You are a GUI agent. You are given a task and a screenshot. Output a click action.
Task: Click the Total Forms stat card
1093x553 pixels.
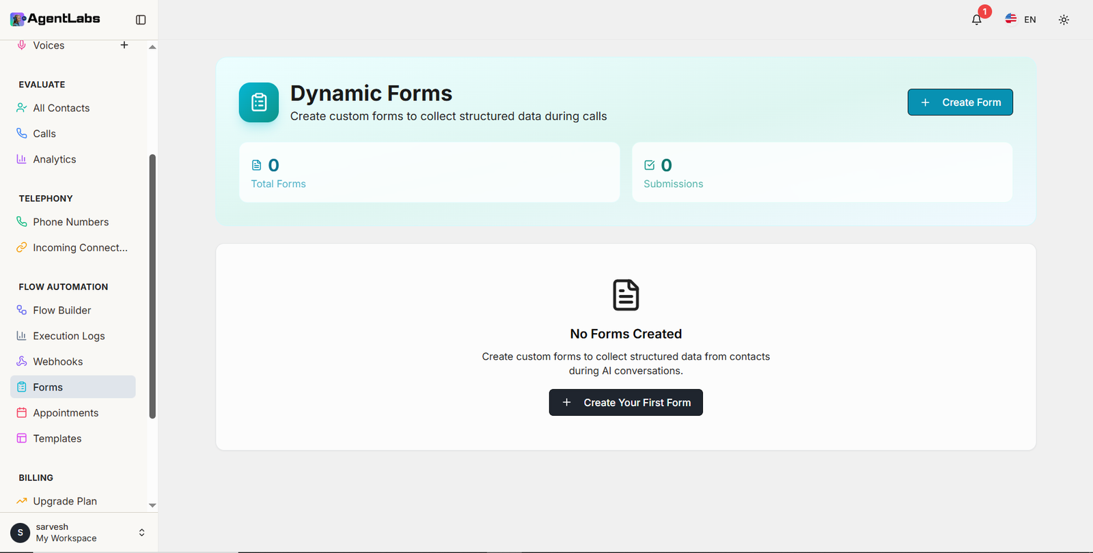tap(430, 172)
